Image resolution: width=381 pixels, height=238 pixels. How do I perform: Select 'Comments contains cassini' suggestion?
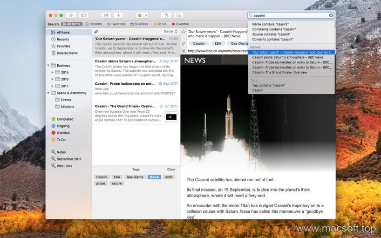click(x=274, y=29)
